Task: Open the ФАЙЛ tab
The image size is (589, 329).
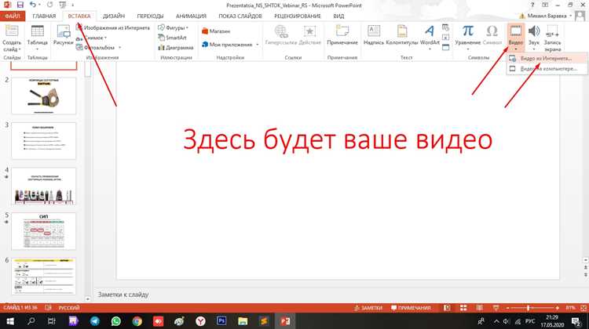Action: [x=13, y=16]
